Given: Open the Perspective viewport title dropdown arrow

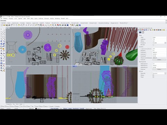Looking at the screenshot, I should pyautogui.click(x=79, y=28).
